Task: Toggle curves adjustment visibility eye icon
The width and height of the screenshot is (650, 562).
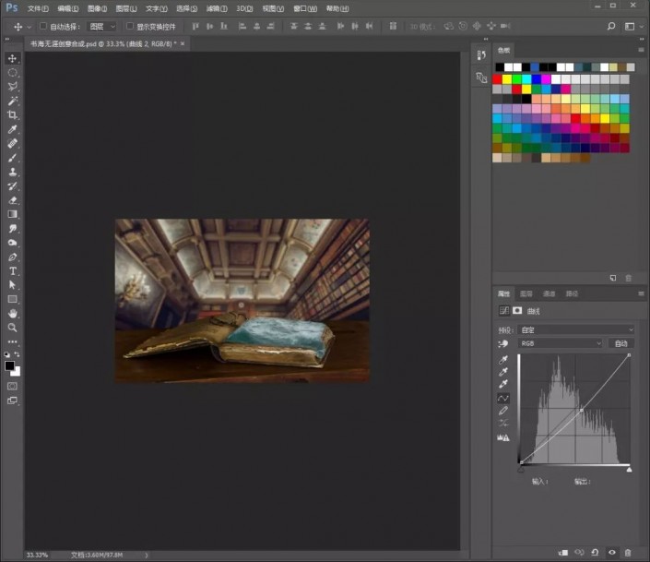Action: pyautogui.click(x=612, y=553)
